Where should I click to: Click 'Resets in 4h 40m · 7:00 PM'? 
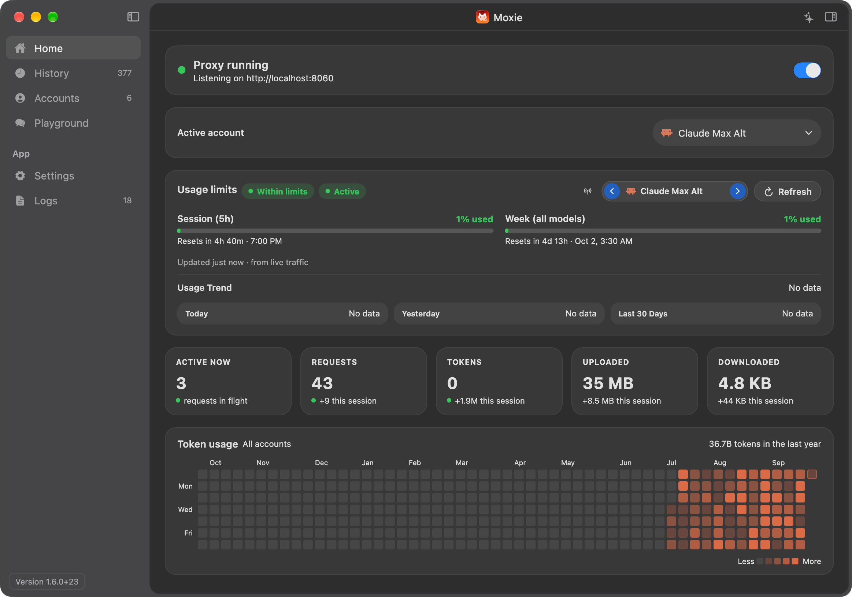coord(229,241)
